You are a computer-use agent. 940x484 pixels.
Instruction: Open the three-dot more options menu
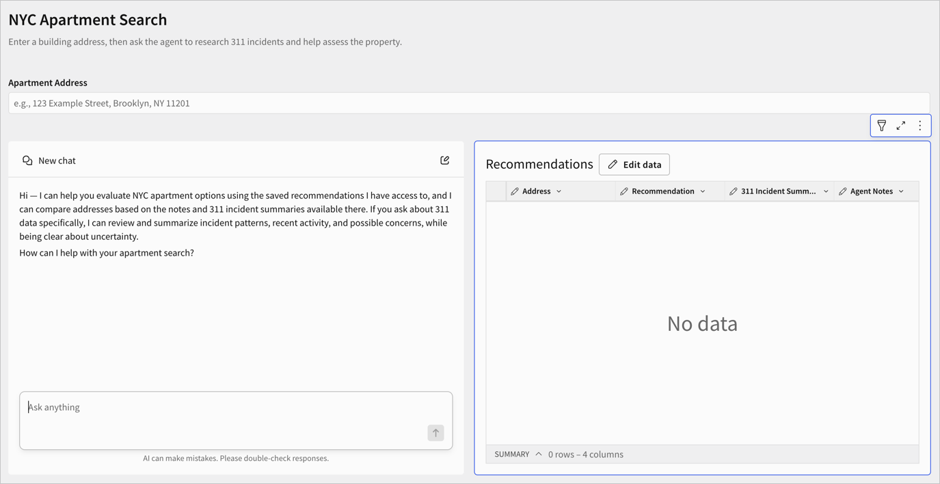point(920,126)
